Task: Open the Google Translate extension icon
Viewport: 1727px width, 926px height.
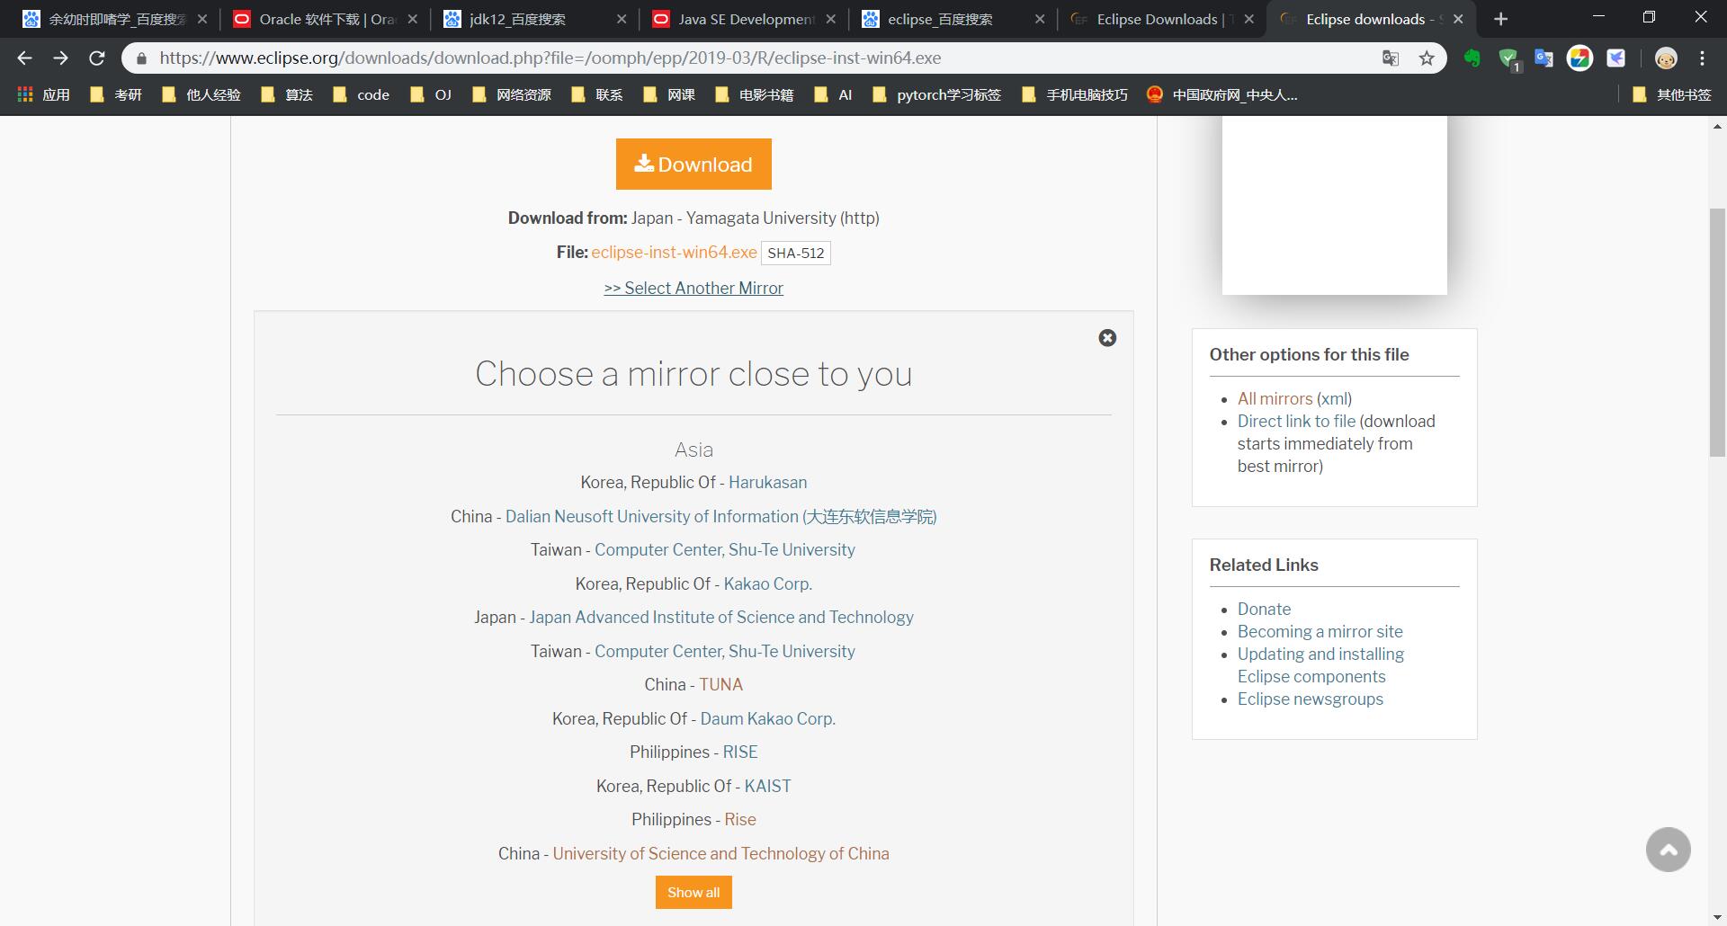Action: 1544,58
